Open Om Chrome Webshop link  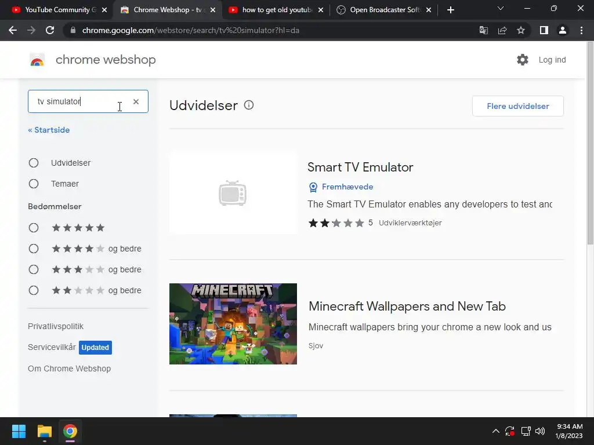pyautogui.click(x=70, y=369)
